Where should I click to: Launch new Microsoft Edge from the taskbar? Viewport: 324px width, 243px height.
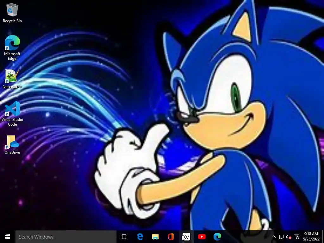217,237
